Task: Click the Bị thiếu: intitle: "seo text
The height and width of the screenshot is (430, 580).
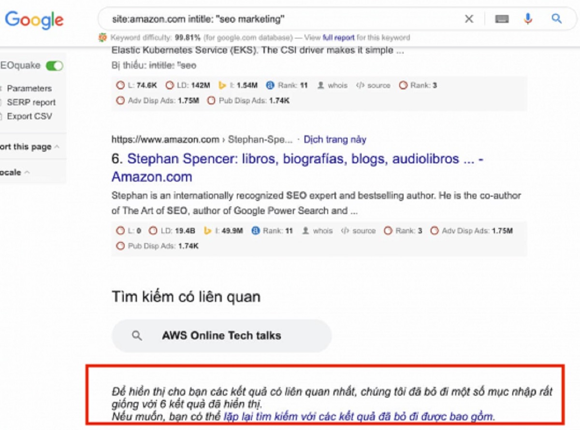Action: (154, 65)
